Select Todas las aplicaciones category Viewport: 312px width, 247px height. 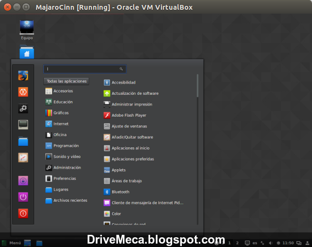pos(66,81)
